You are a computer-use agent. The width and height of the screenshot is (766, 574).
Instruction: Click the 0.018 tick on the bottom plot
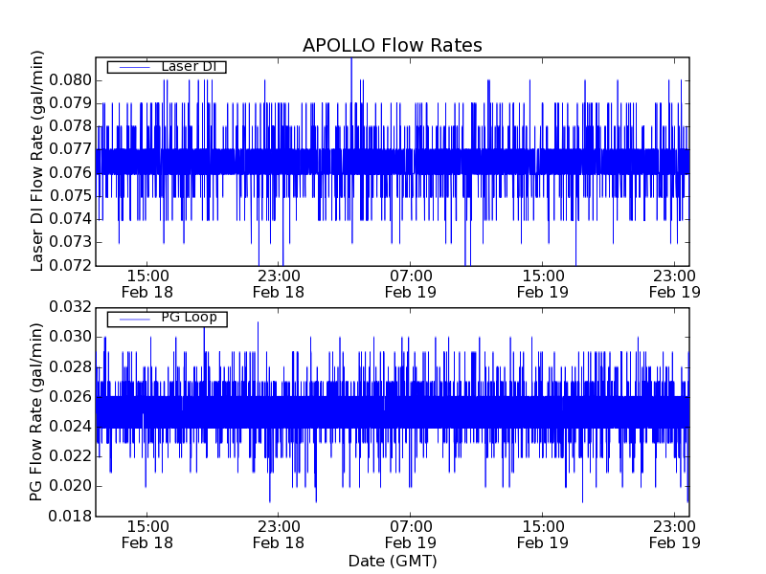(x=72, y=516)
